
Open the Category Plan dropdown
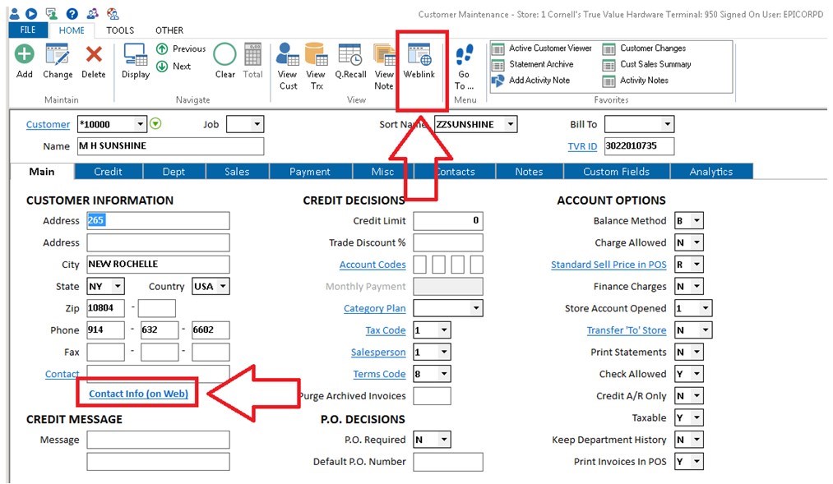(476, 308)
